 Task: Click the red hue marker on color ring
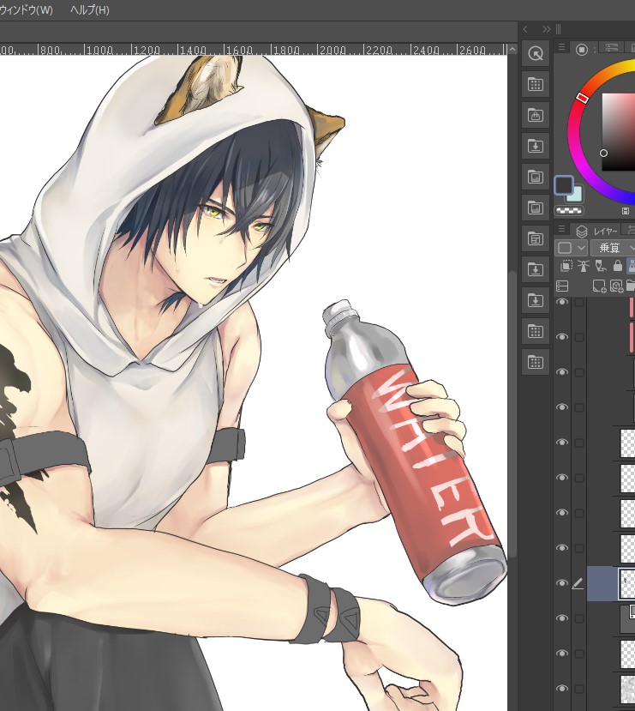click(583, 98)
